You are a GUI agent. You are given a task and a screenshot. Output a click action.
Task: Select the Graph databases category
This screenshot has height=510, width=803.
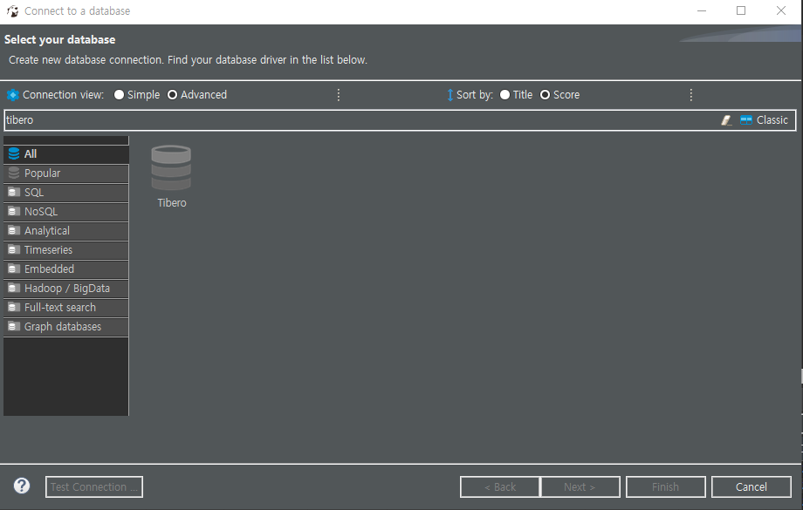click(66, 327)
